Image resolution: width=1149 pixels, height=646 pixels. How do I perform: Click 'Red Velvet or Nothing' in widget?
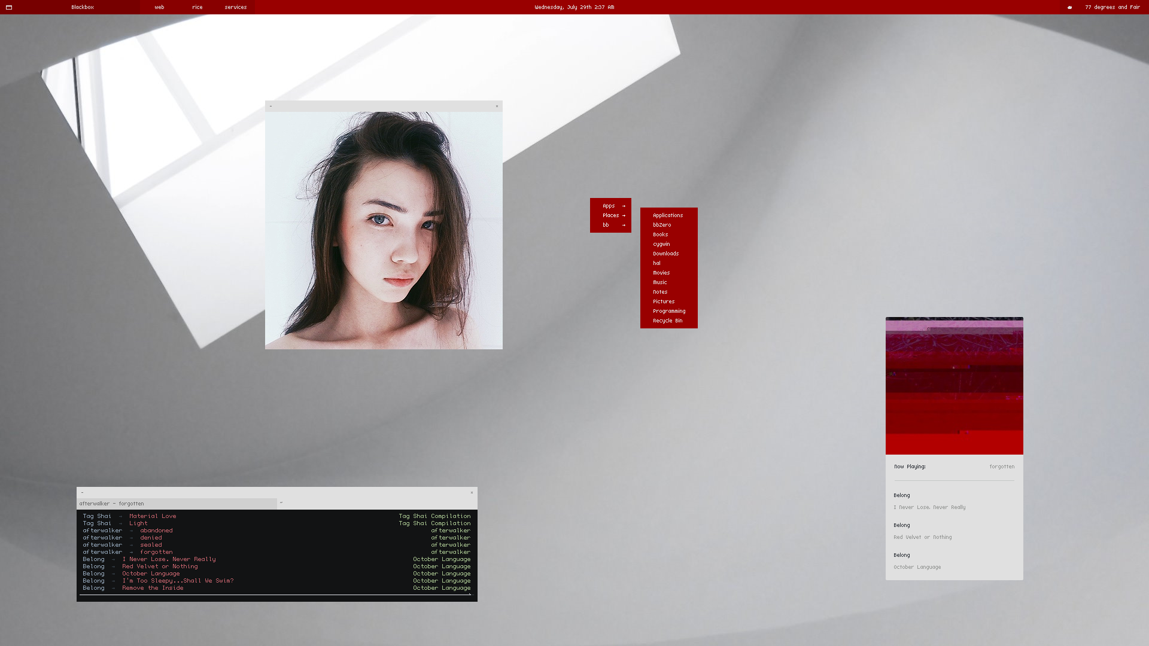[x=922, y=537]
